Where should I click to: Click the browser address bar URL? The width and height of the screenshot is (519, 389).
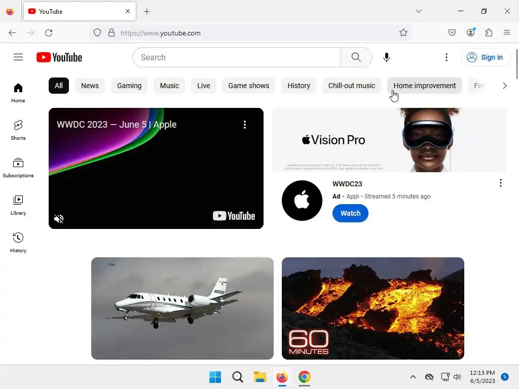tap(161, 33)
